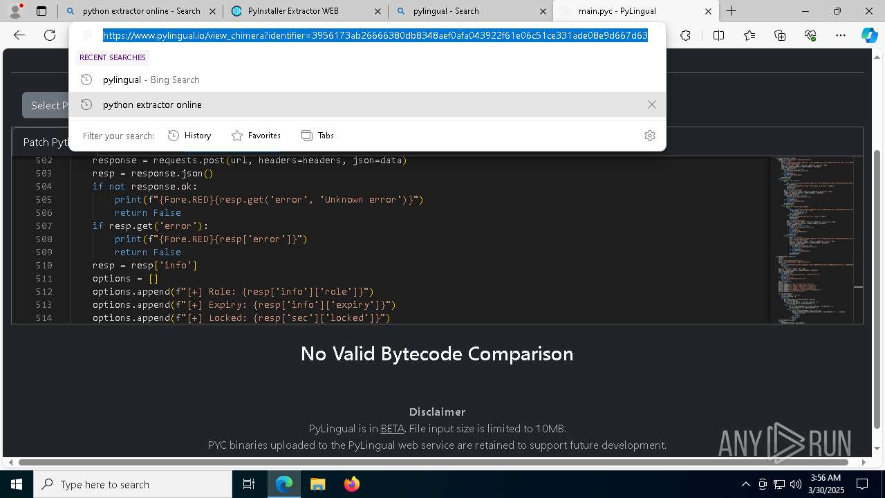Click the horizontal scrollbar at bottom
The width and height of the screenshot is (885, 498).
[434, 462]
